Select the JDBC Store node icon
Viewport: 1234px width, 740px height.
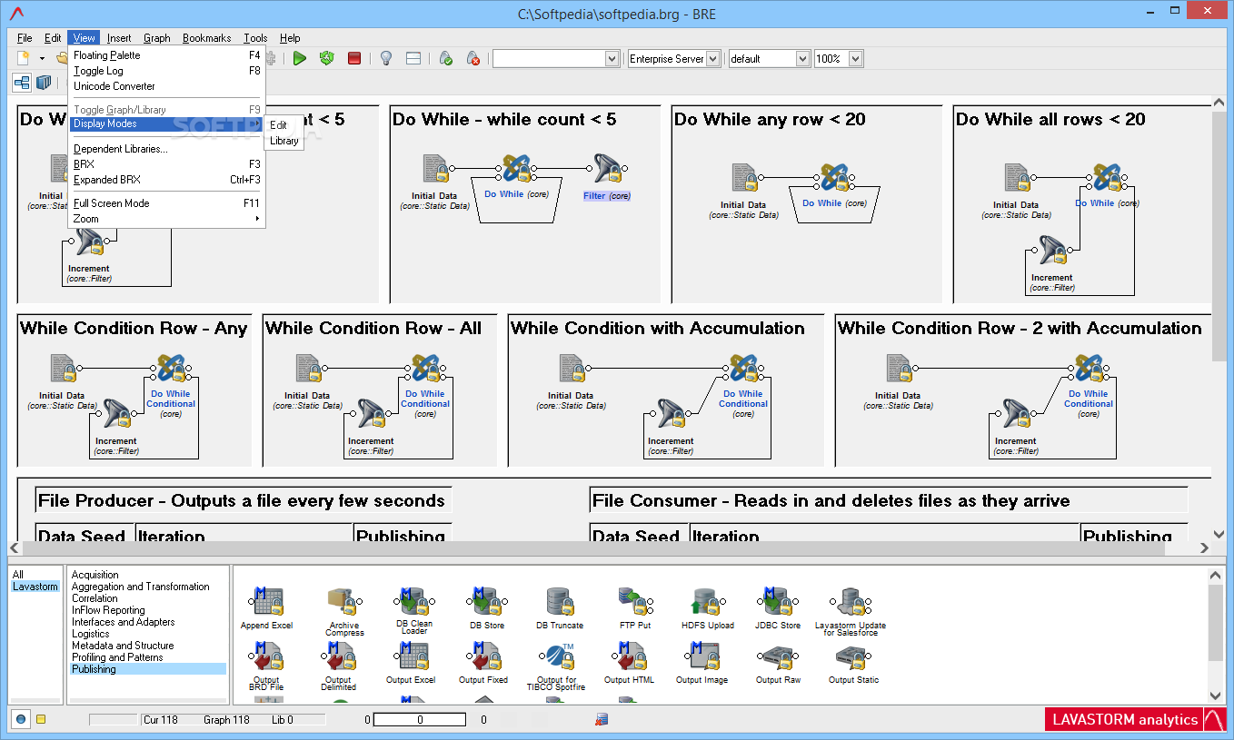point(777,602)
